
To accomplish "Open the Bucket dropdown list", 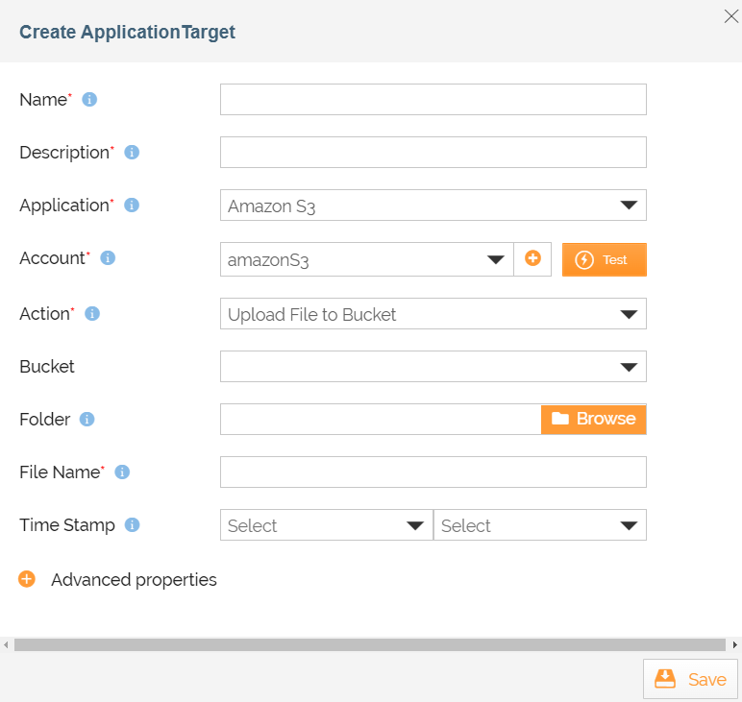I will [x=433, y=367].
